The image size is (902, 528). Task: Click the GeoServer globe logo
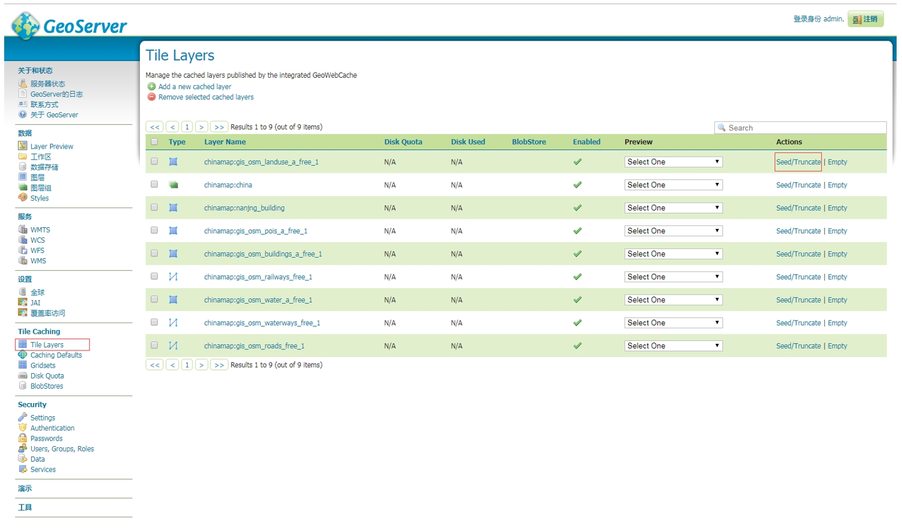click(x=26, y=26)
